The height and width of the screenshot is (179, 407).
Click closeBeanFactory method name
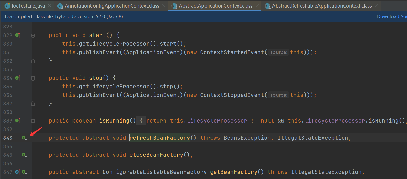156,155
